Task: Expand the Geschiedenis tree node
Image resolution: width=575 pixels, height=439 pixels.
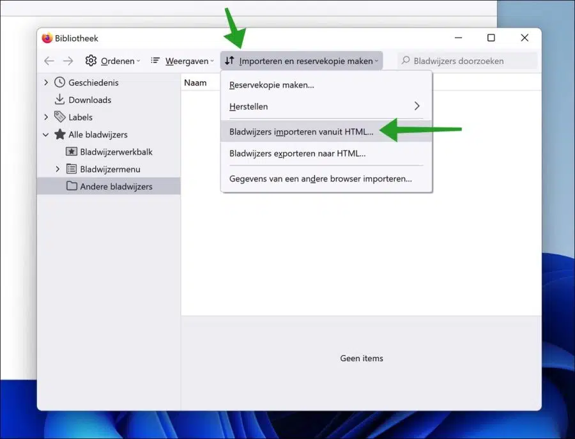Action: pyautogui.click(x=46, y=82)
